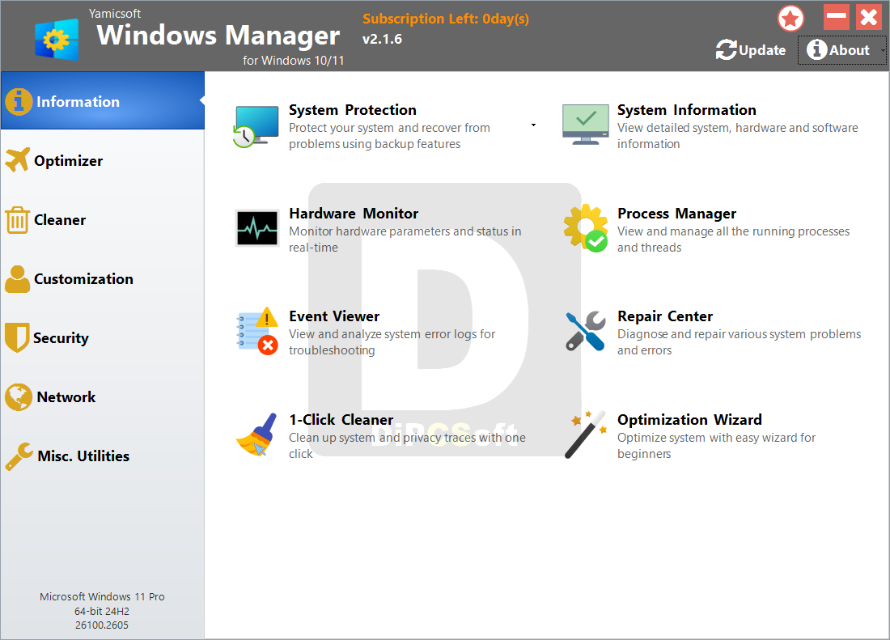Click the 'Subscription Left: 0day(s)' text
The height and width of the screenshot is (640, 890).
pyautogui.click(x=446, y=19)
